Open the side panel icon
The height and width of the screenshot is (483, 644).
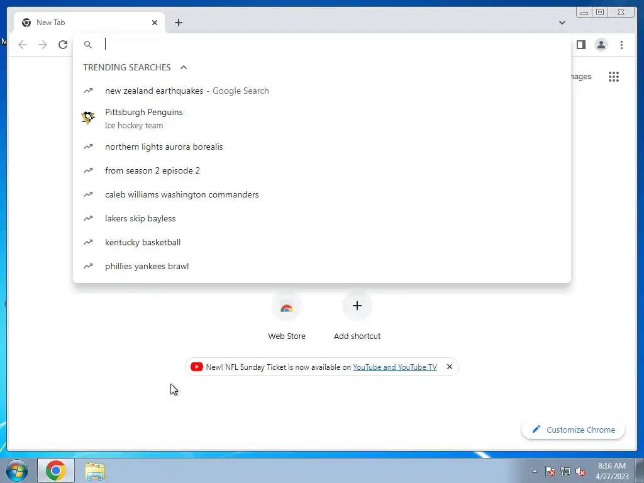[580, 45]
